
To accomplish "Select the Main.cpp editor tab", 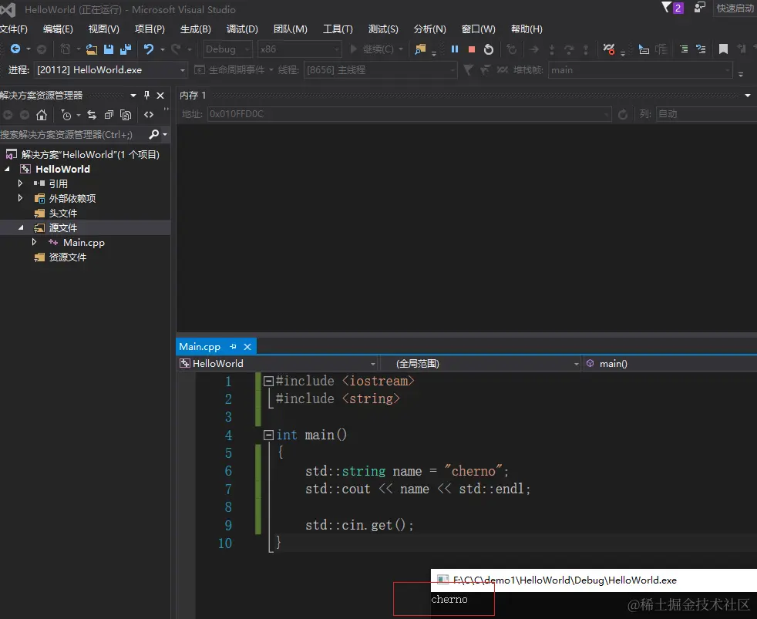I will pyautogui.click(x=200, y=347).
